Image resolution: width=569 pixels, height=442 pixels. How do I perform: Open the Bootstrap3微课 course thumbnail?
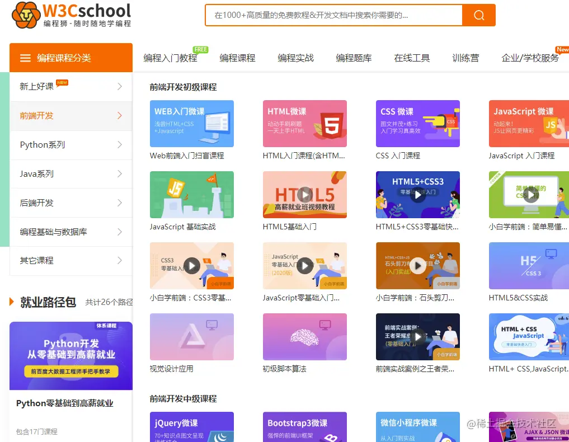coord(305,427)
